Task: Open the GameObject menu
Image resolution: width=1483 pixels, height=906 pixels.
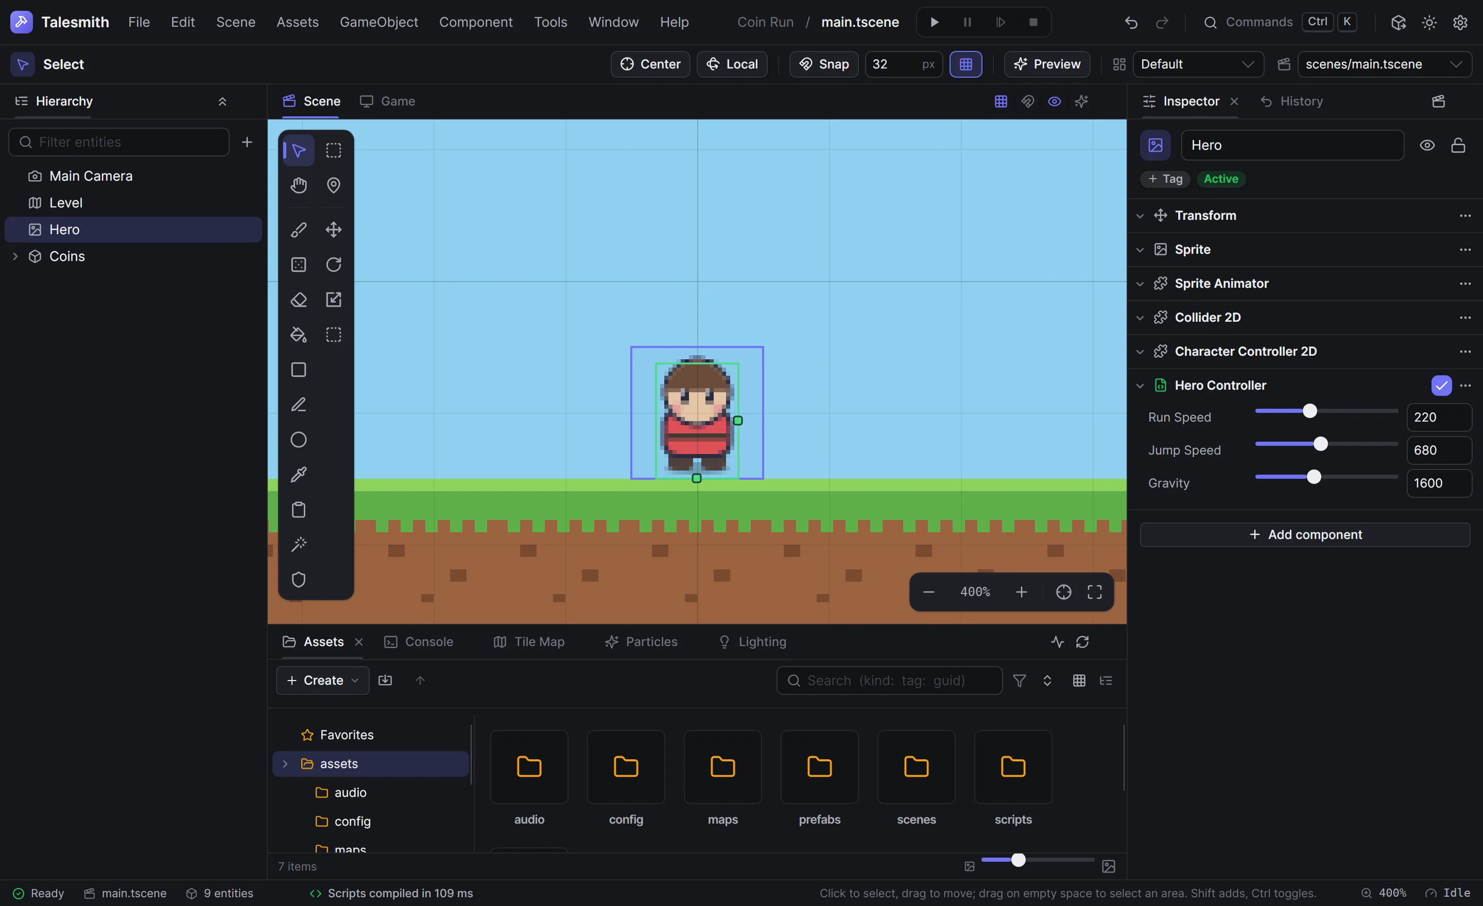Action: point(378,22)
